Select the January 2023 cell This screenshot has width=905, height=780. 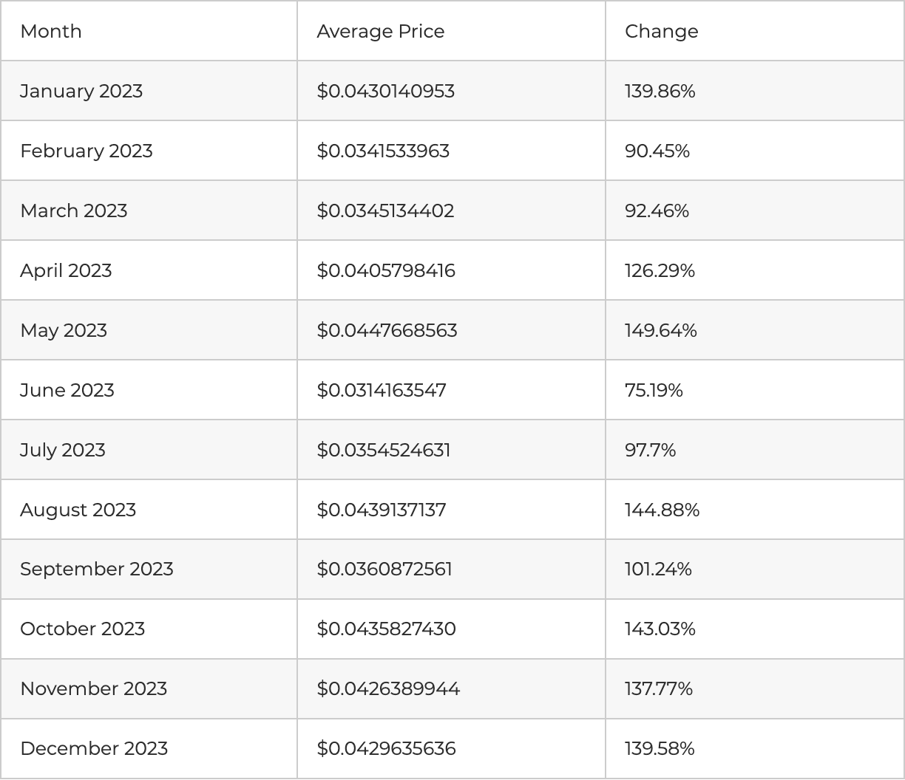tap(81, 91)
